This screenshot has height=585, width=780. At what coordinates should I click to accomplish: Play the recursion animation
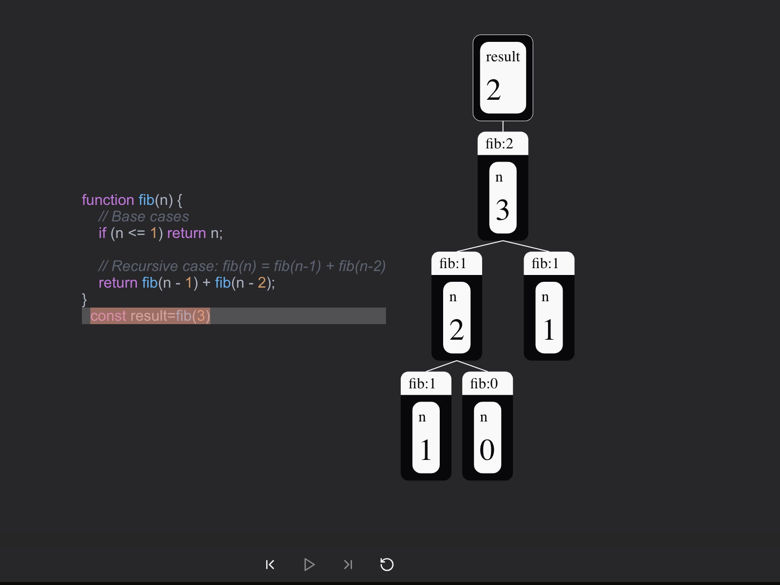click(309, 565)
